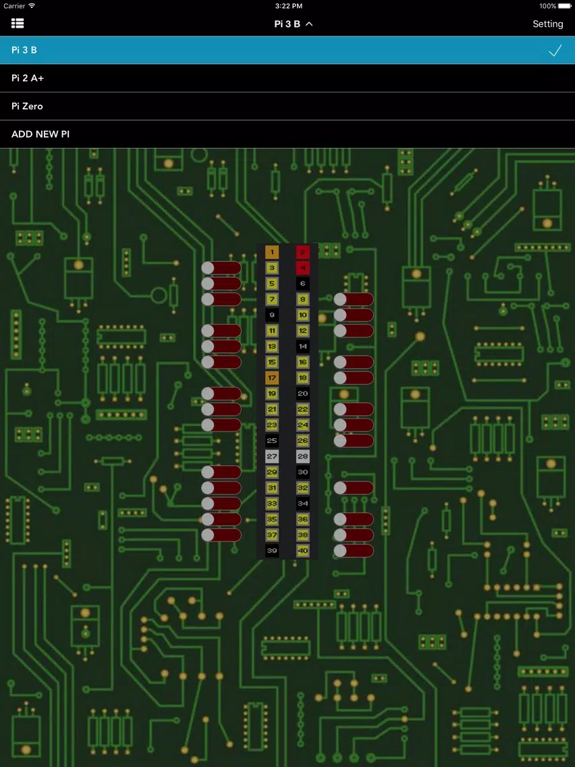Image resolution: width=575 pixels, height=767 pixels.
Task: Toggle the switch for pin 18
Action: point(354,377)
